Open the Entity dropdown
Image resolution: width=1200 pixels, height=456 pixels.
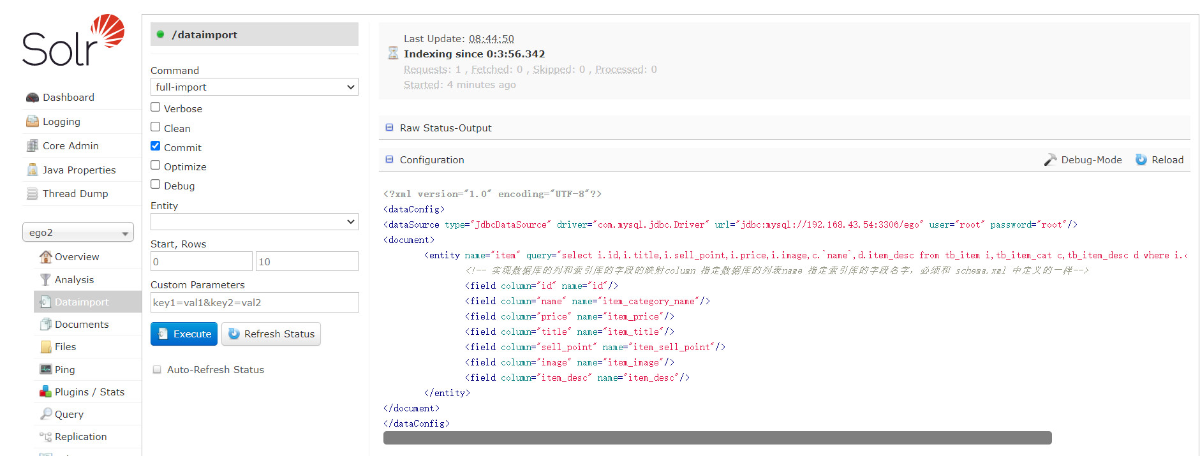point(255,221)
